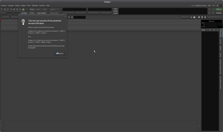Screen dimensions: 223x132
Task: Toggle the Punch Sortie button
Action: 45,9
